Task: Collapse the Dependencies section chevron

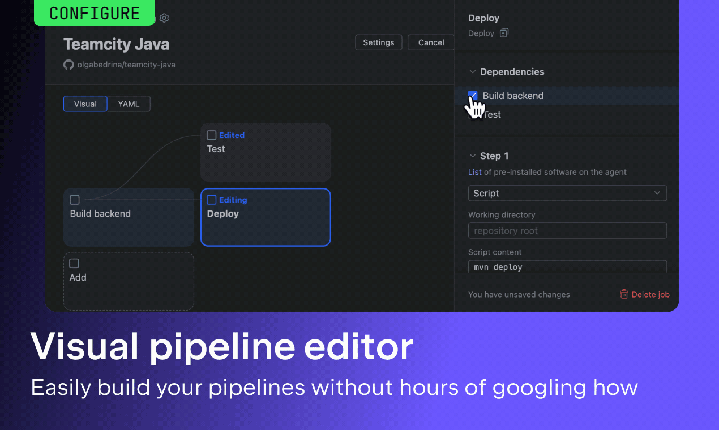Action: (473, 72)
